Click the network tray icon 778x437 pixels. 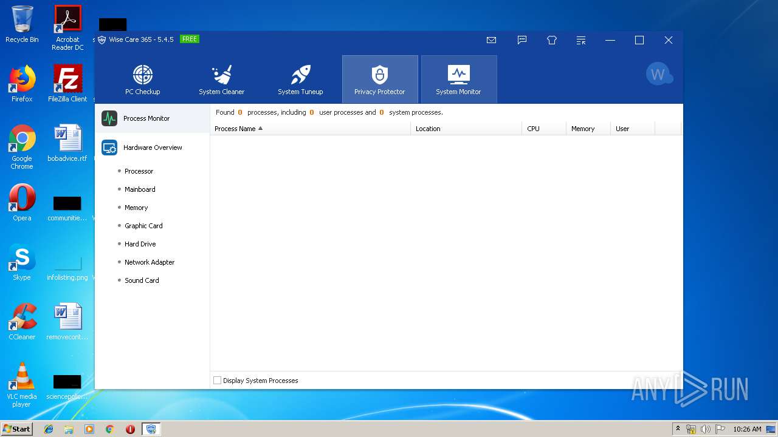click(x=691, y=429)
